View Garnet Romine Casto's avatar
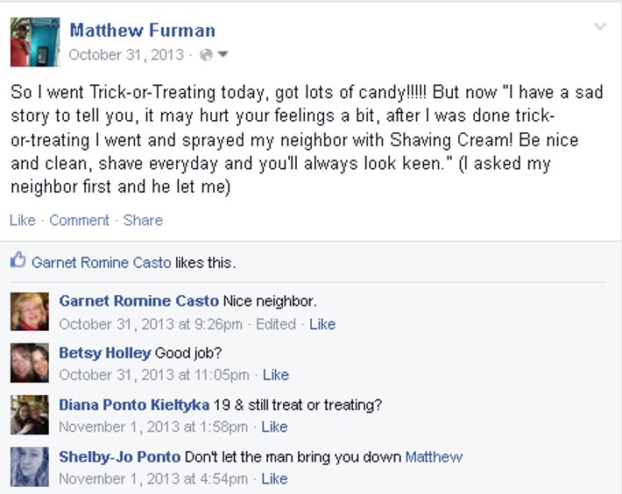 tap(30, 312)
